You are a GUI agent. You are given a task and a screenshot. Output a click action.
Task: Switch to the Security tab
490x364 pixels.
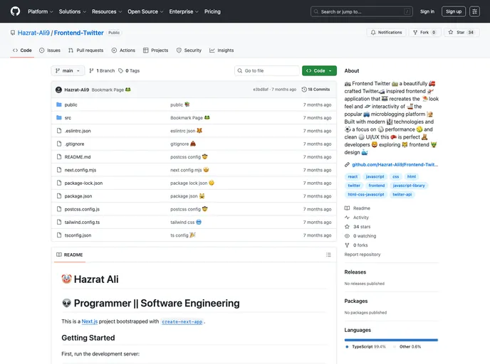coord(189,50)
